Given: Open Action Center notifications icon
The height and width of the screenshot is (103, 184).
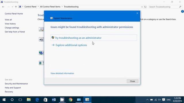Looking at the screenshot, I should point(164,100).
